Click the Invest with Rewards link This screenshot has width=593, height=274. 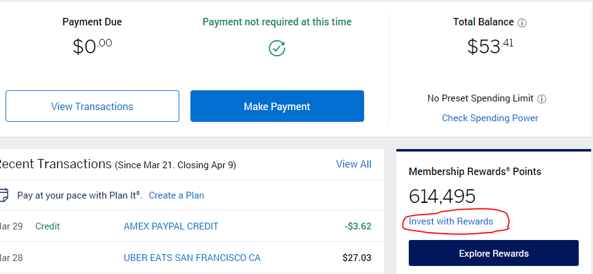click(451, 221)
